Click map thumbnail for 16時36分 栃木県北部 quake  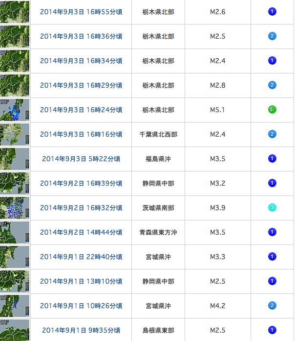click(x=15, y=36)
